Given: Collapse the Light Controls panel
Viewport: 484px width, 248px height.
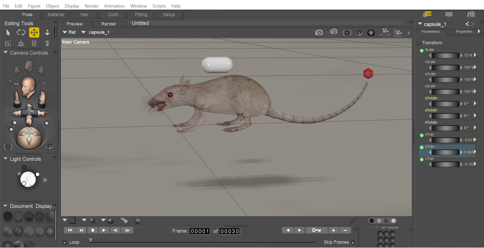Looking at the screenshot, I should (5, 159).
